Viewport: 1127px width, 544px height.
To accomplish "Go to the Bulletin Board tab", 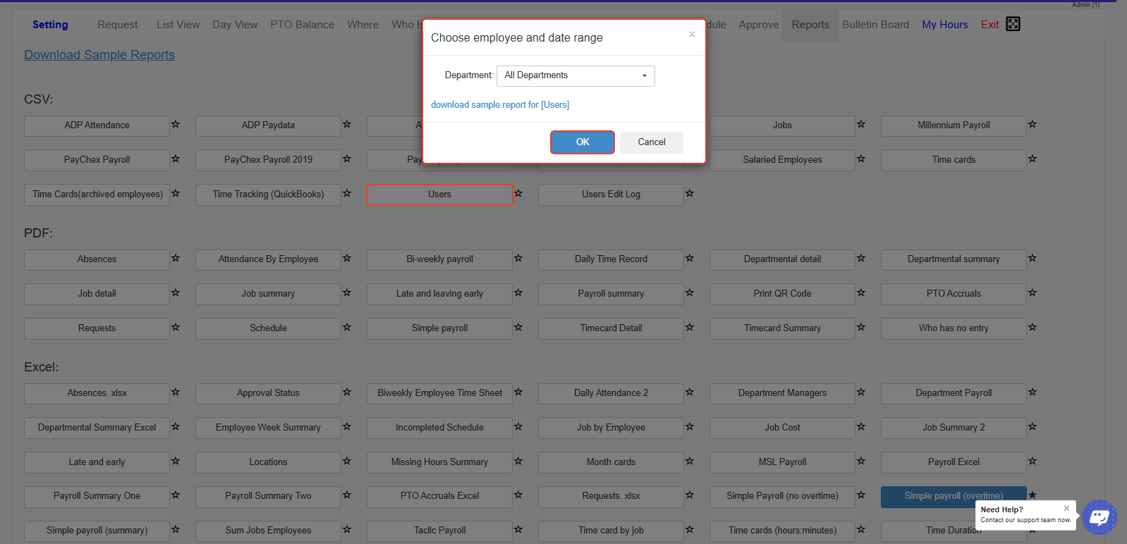I will pyautogui.click(x=875, y=25).
